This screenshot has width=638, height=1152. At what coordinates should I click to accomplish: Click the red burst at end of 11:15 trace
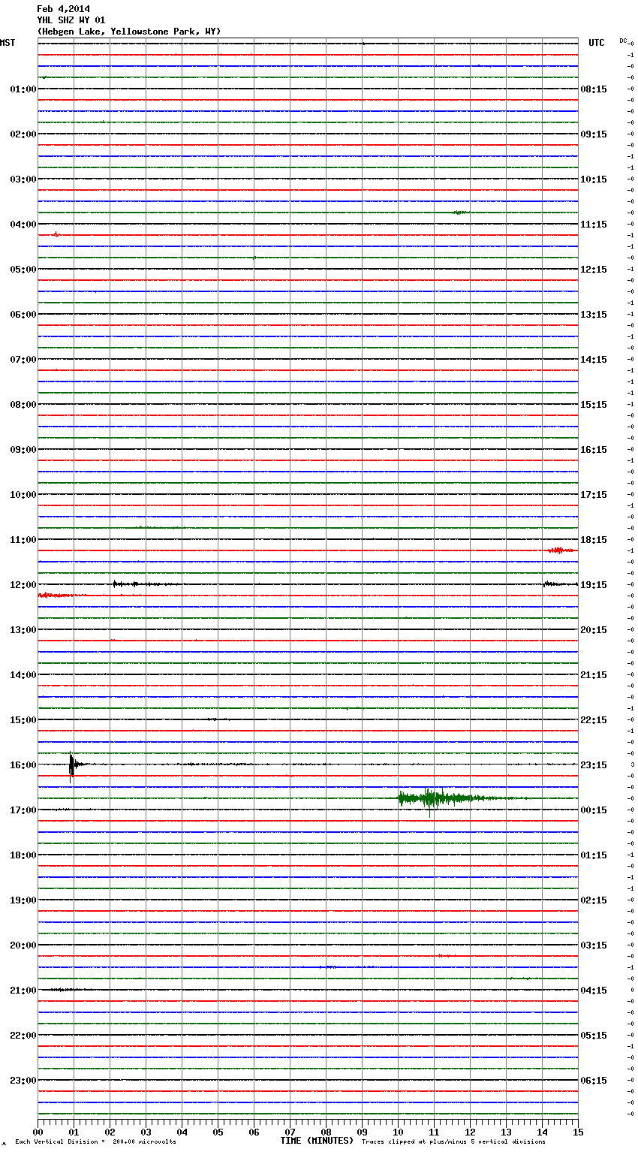561,550
